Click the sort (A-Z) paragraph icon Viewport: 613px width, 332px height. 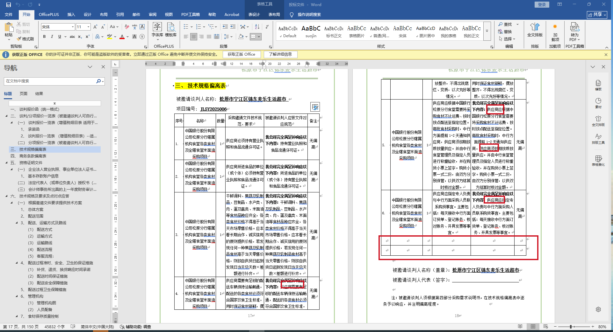click(x=257, y=27)
